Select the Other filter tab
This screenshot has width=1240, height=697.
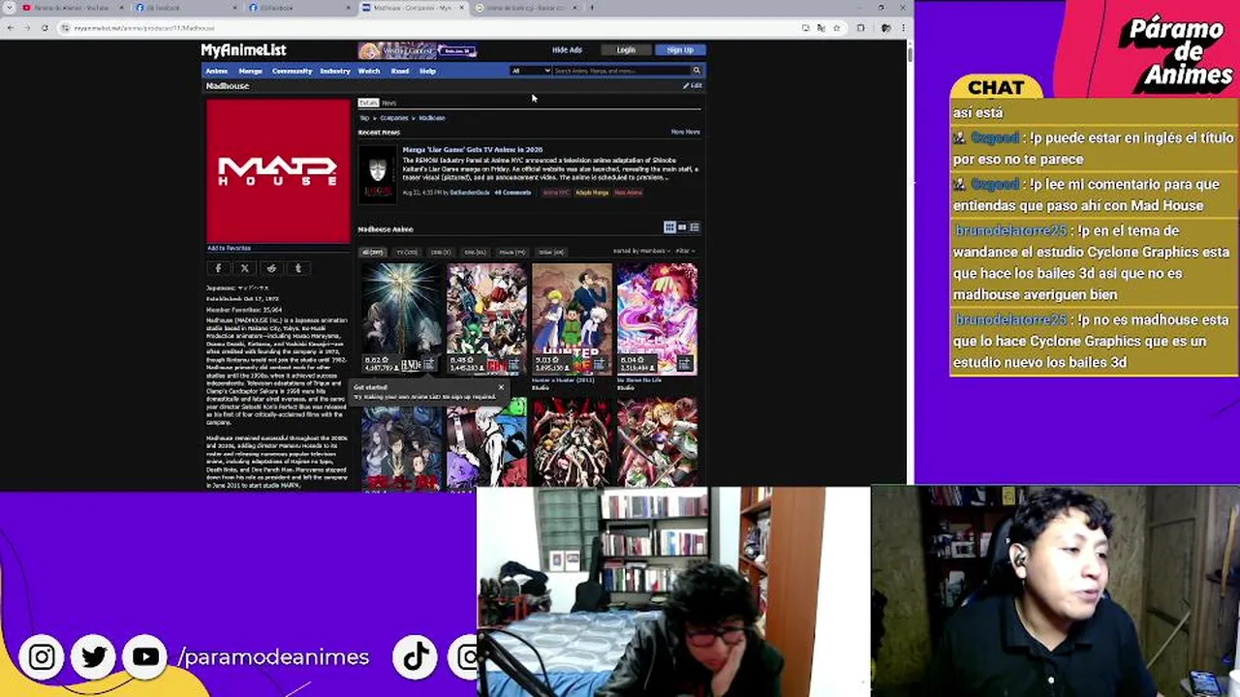[551, 253]
